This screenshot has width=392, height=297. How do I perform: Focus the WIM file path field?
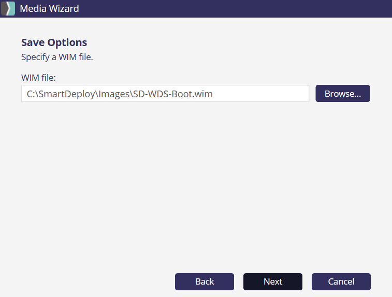(x=165, y=94)
